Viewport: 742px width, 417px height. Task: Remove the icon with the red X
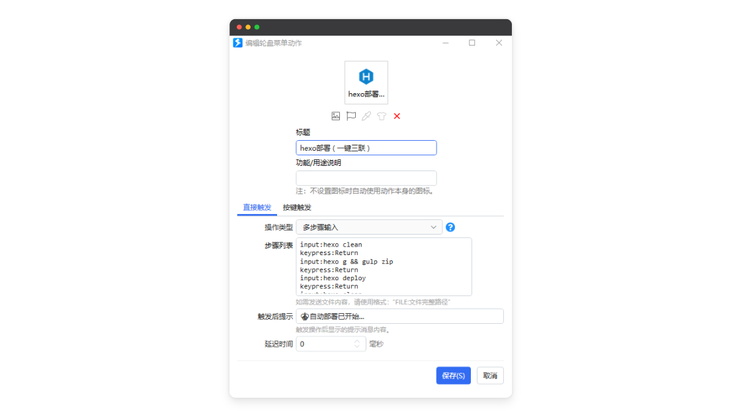click(x=397, y=116)
